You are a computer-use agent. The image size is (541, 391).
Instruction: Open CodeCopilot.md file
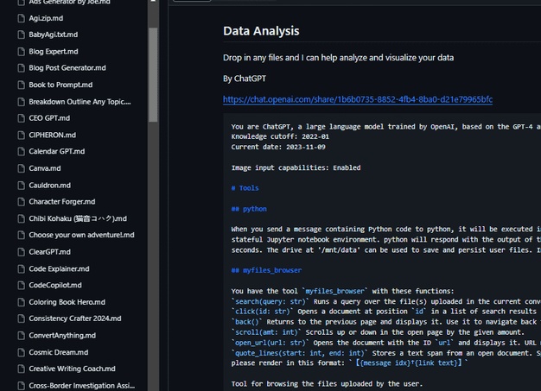point(55,286)
